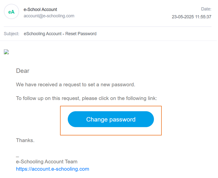
Task: Click the Dear greeting text
Action: pos(23,71)
